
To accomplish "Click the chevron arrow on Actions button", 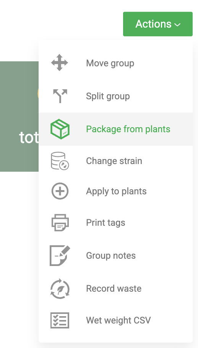I will [178, 25].
